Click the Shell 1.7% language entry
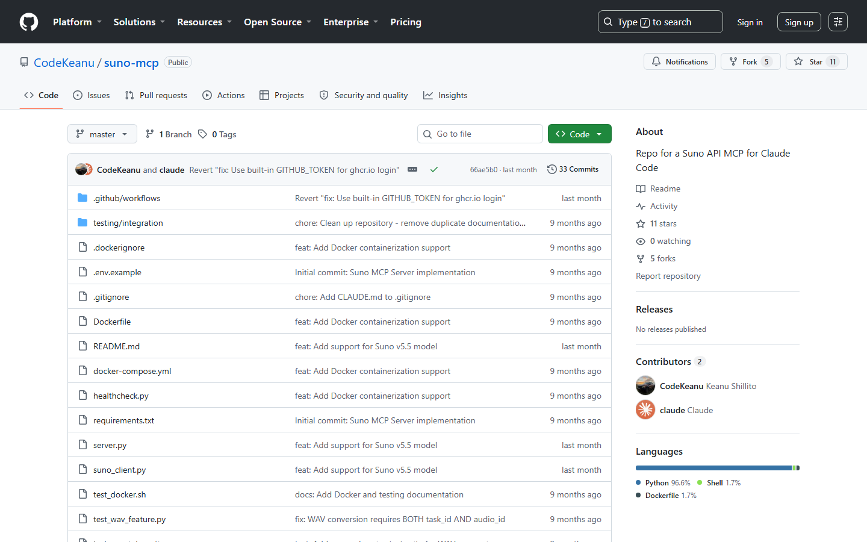The width and height of the screenshot is (867, 542). click(719, 482)
